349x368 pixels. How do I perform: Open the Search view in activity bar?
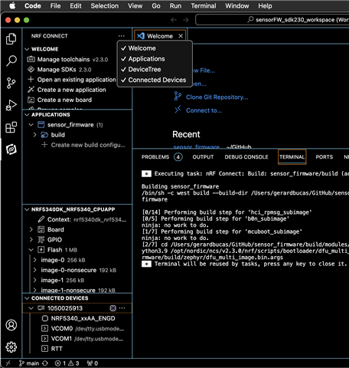click(11, 61)
